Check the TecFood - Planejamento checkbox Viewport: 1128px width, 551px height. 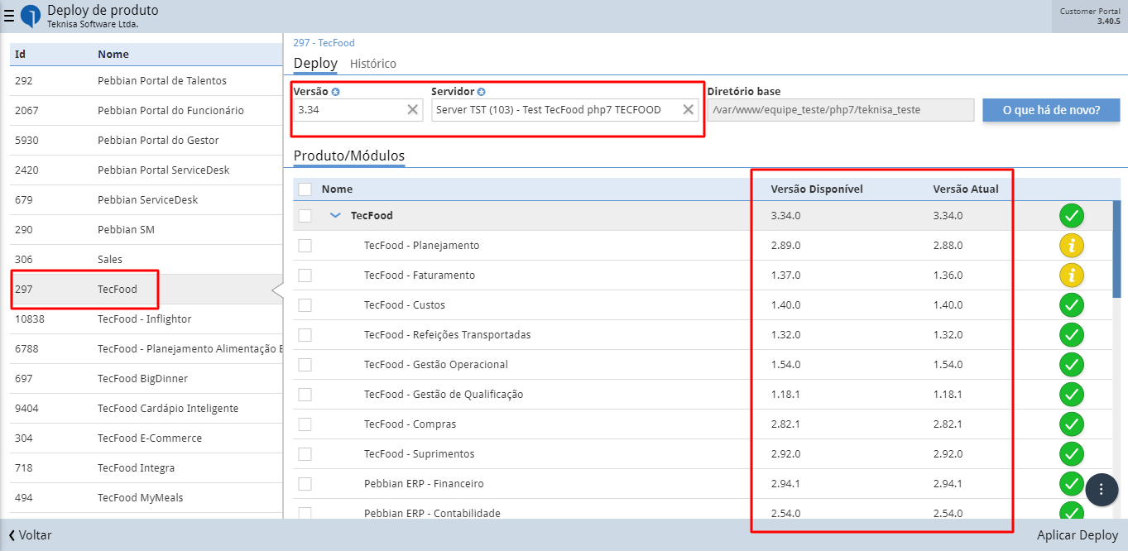click(x=305, y=246)
